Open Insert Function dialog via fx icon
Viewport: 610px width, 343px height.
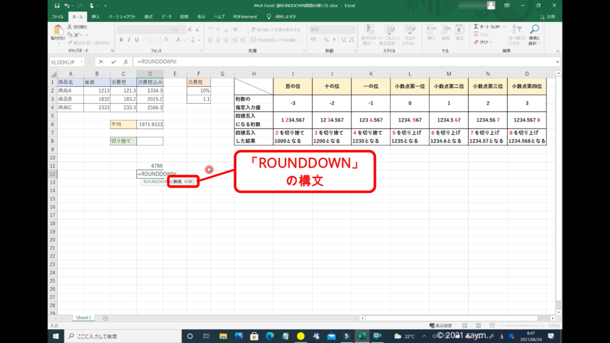point(125,61)
